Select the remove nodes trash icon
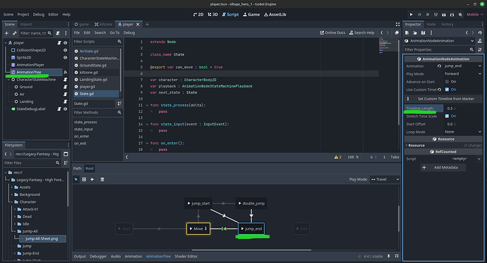This screenshot has height=263, width=487. (102, 179)
